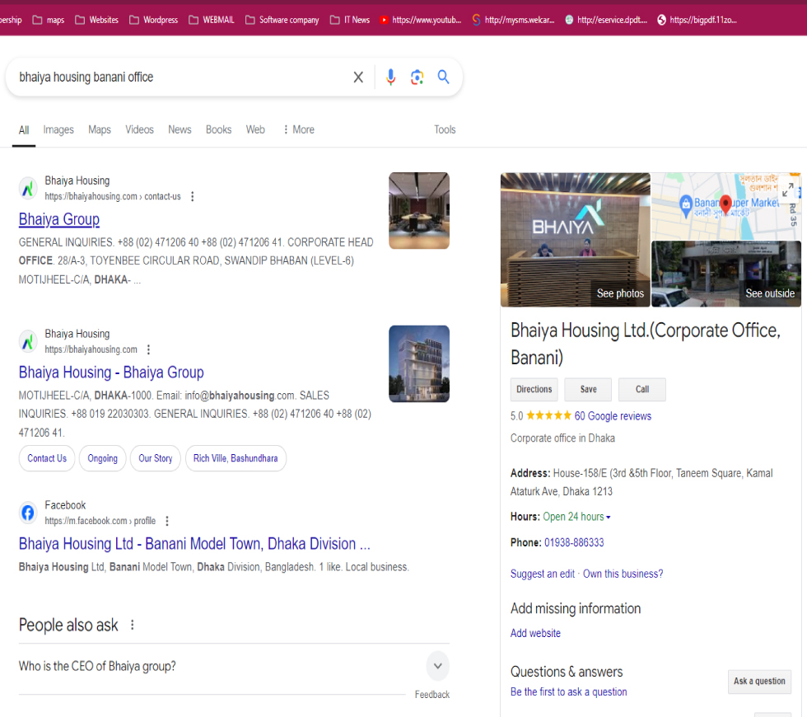Image resolution: width=807 pixels, height=717 pixels.
Task: Expand the map with the fullscreen icon
Action: point(787,190)
